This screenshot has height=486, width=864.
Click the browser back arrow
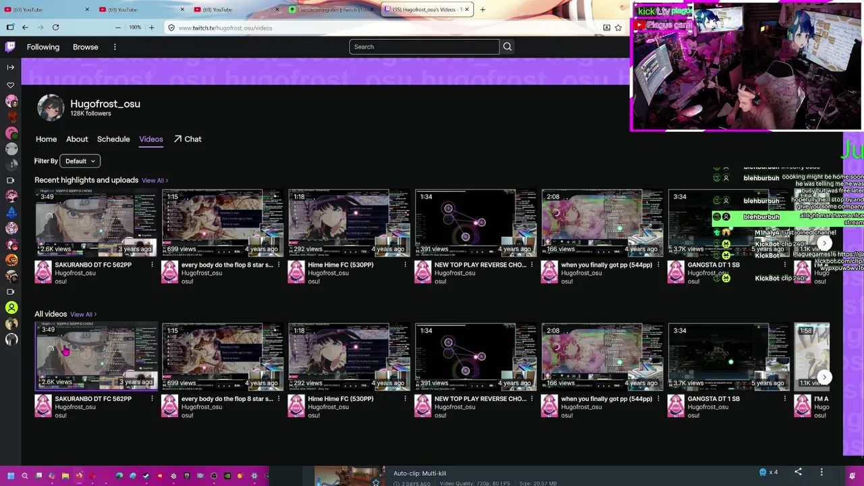pos(25,28)
